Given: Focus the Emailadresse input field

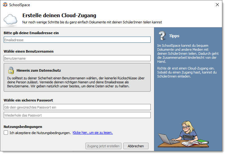Looking at the screenshot, I should coord(77,40).
